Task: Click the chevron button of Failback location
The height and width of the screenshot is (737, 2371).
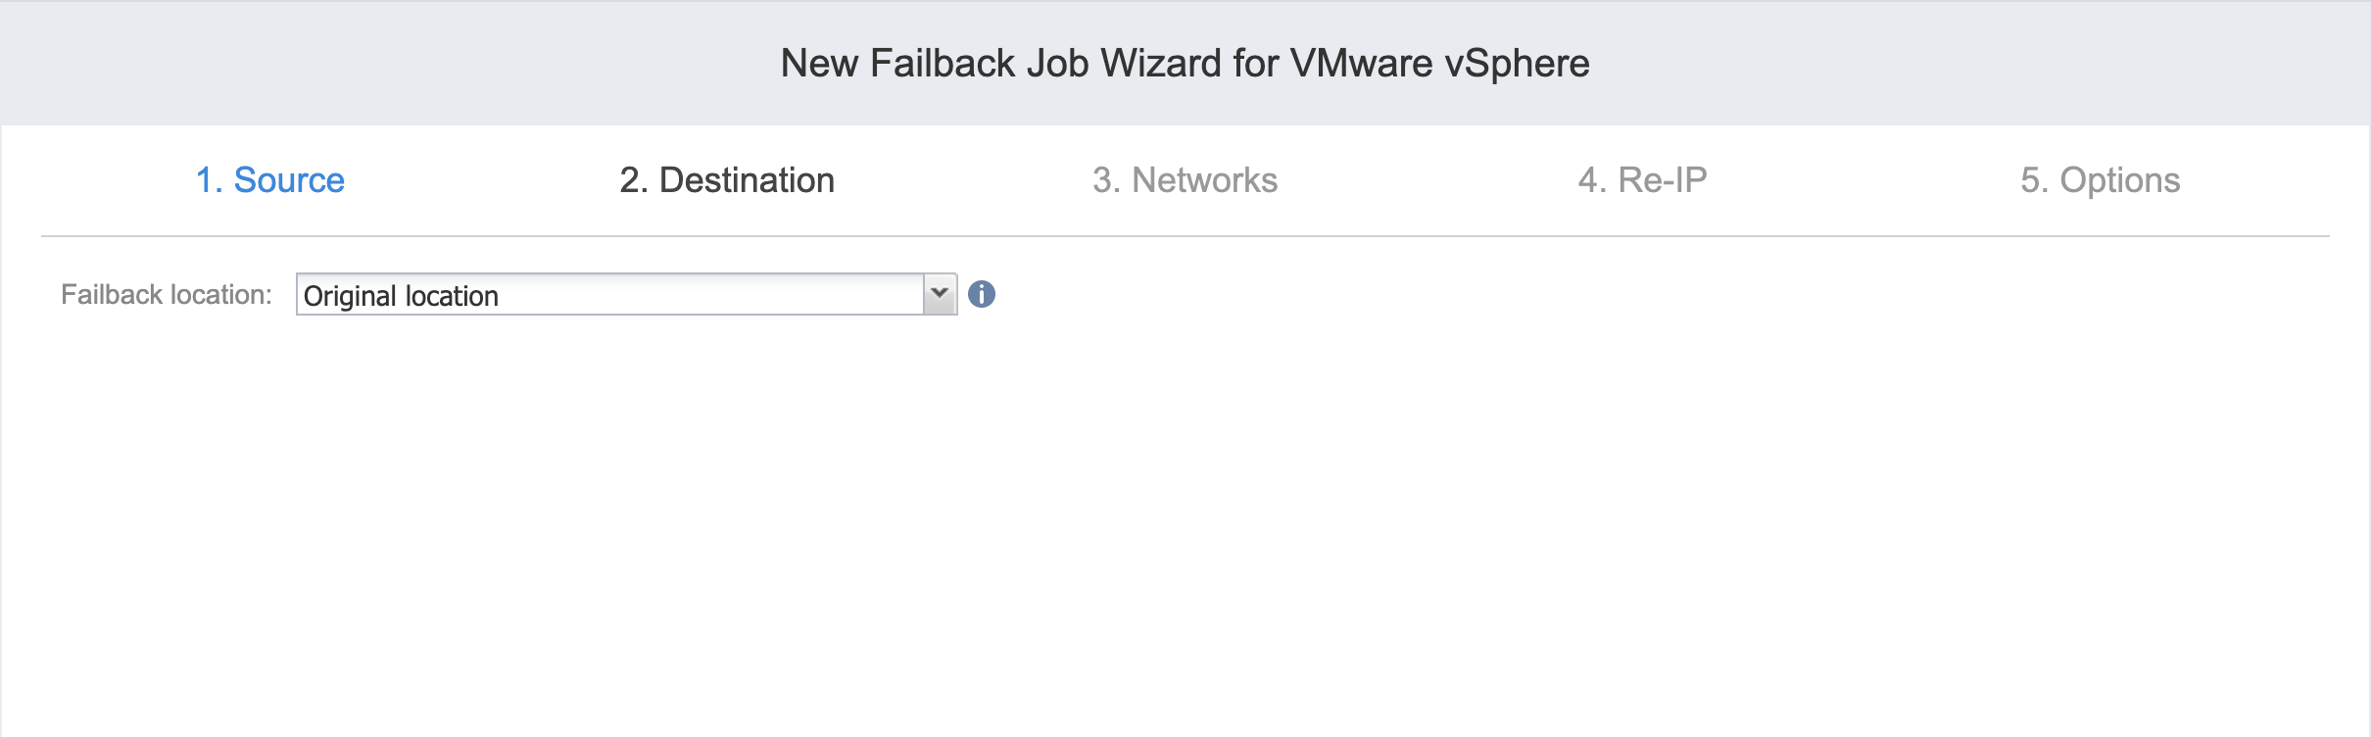Action: pyautogui.click(x=940, y=294)
